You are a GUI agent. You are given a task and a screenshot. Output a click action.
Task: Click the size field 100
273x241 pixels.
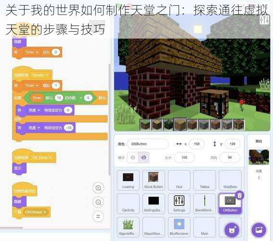click(x=184, y=158)
